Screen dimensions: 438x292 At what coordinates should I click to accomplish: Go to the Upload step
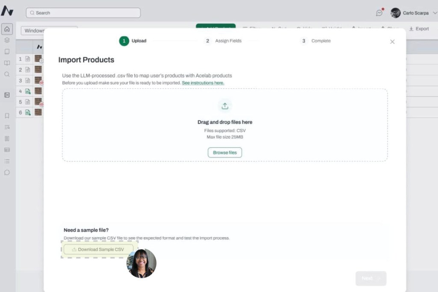pyautogui.click(x=133, y=41)
